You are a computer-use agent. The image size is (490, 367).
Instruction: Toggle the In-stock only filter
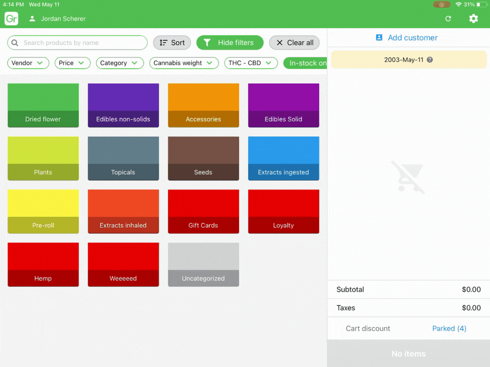click(305, 63)
